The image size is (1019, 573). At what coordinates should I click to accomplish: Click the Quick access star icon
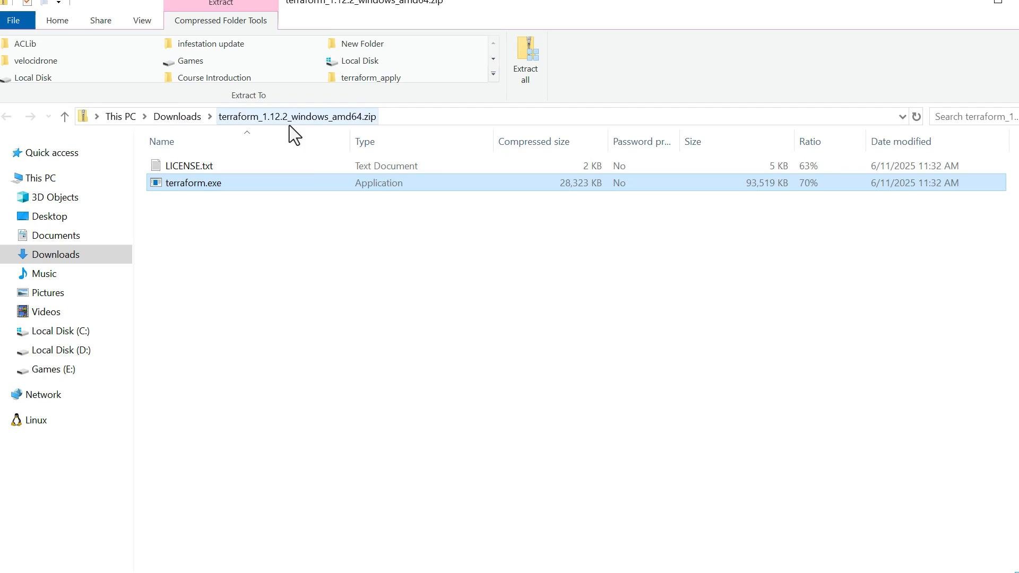[x=17, y=153]
